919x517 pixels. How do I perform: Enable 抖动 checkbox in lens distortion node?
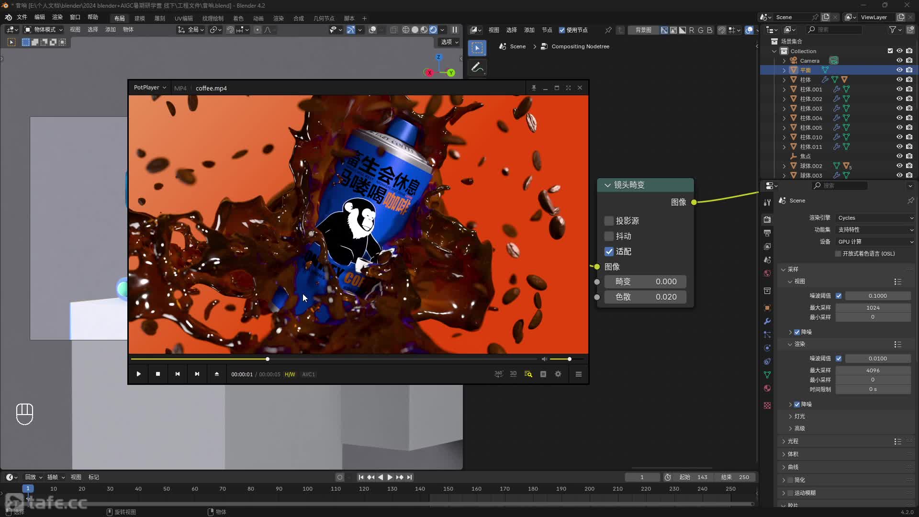(609, 236)
